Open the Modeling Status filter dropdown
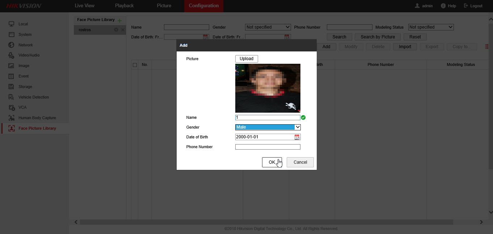Image resolution: width=493 pixels, height=234 pixels. [x=431, y=27]
